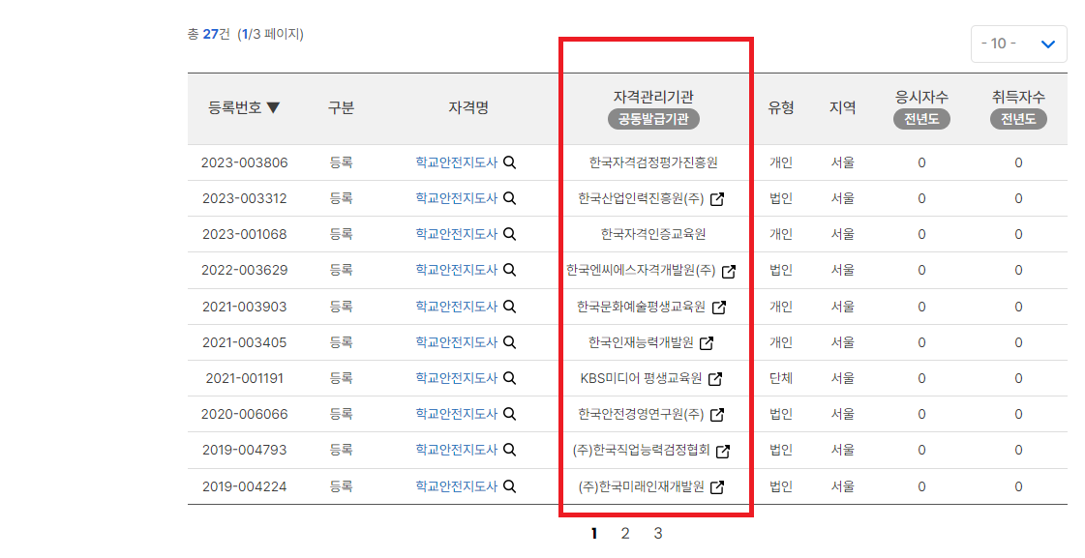The image size is (1085, 558).
Task: Click the magnifier icon in row 2023-001068
Action: [510, 233]
